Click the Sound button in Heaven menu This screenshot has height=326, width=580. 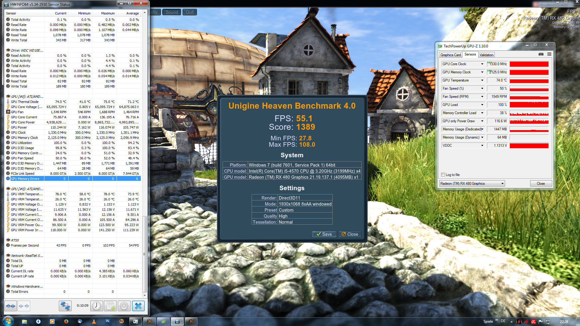pyautogui.click(x=172, y=12)
